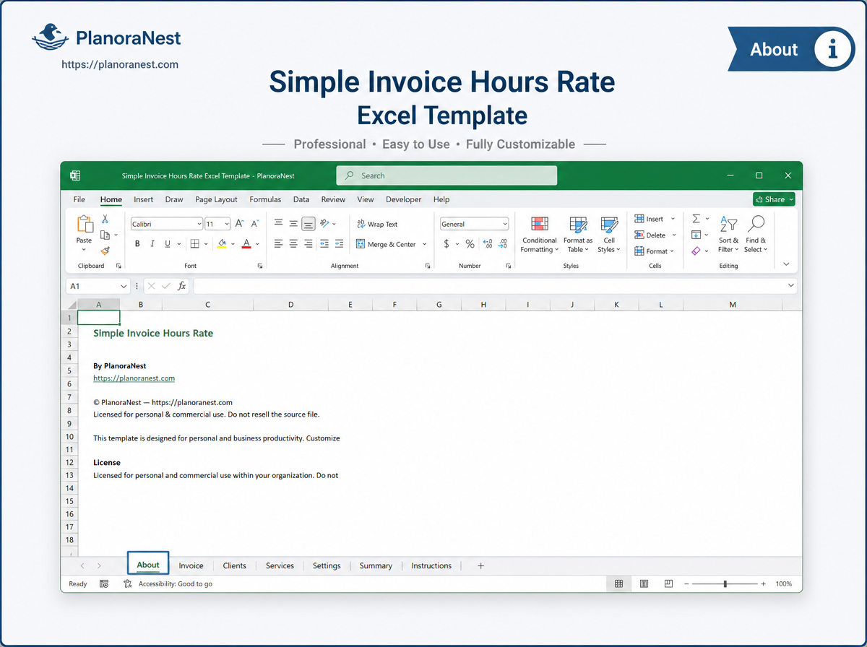Switch to the Settings sheet tab
The image size is (867, 647).
click(x=327, y=565)
